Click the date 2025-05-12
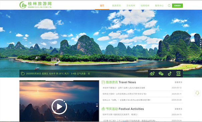This screenshot has height=122, width=202. coord(177,88)
